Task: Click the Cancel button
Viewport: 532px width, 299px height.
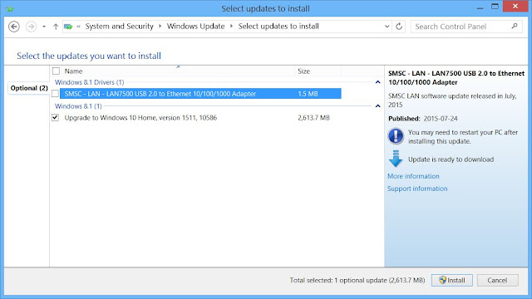Action: click(x=497, y=280)
